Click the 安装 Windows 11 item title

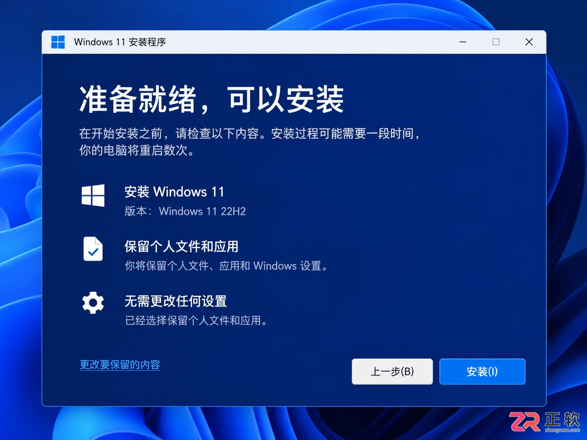(174, 192)
